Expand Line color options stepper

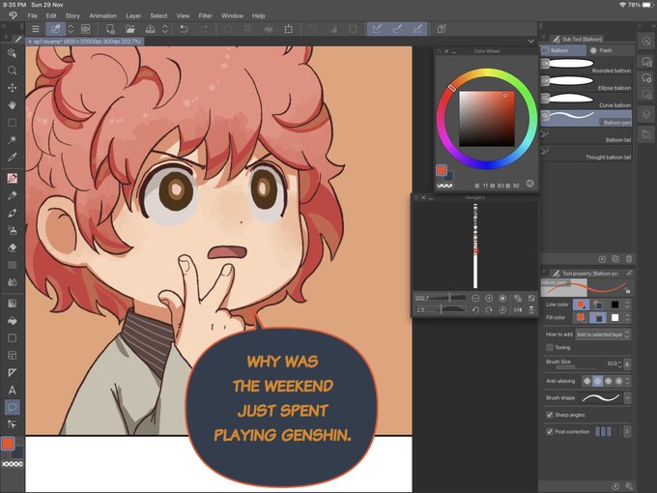[627, 304]
